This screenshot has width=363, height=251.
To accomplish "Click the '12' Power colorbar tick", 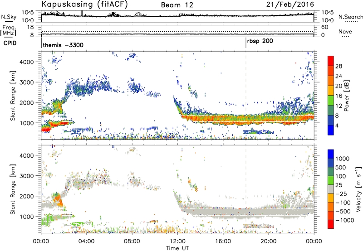I will pos(338,106).
